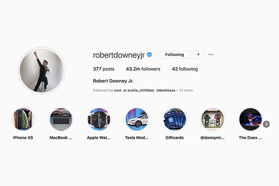This screenshot has height=186, width=279.
Task: Open the 43.2m followers list
Action: click(x=143, y=69)
